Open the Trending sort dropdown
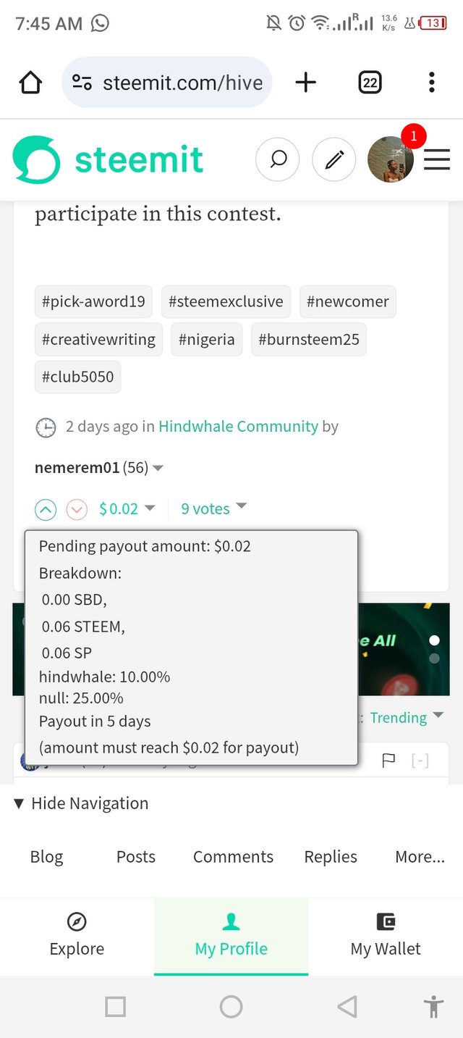This screenshot has height=1038, width=463. coord(407,717)
